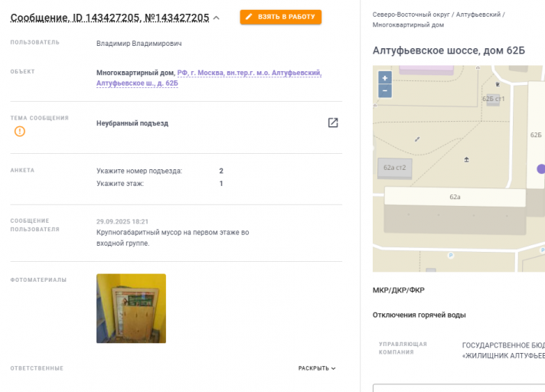The image size is (545, 392).
Task: Click the message ID 143427205 heading
Action: pyautogui.click(x=109, y=18)
